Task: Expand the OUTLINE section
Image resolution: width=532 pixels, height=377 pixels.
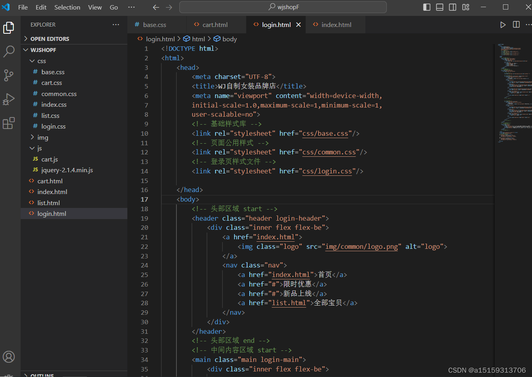Action: pos(74,375)
